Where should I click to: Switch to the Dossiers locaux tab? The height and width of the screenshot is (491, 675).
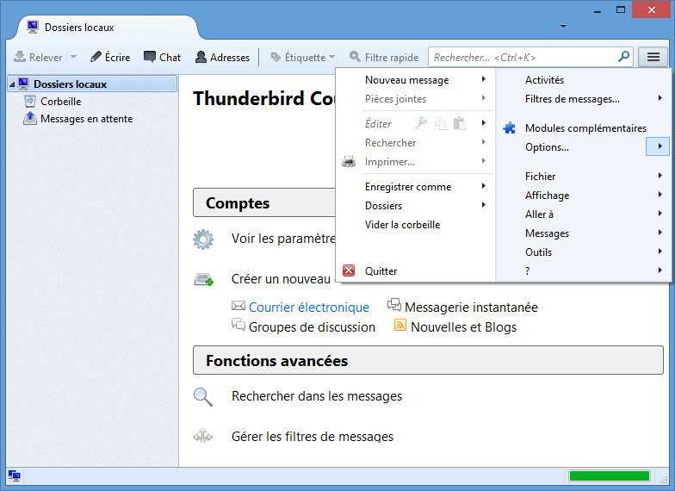click(108, 28)
